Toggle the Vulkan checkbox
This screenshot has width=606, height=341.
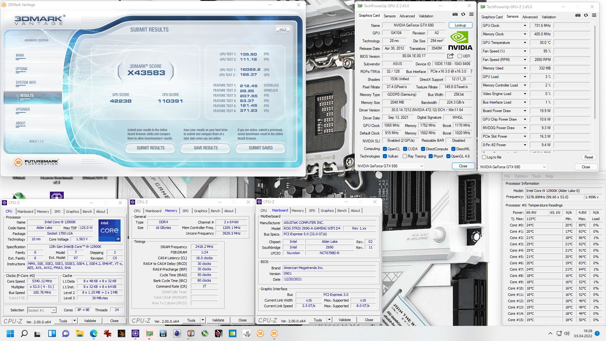(385, 156)
